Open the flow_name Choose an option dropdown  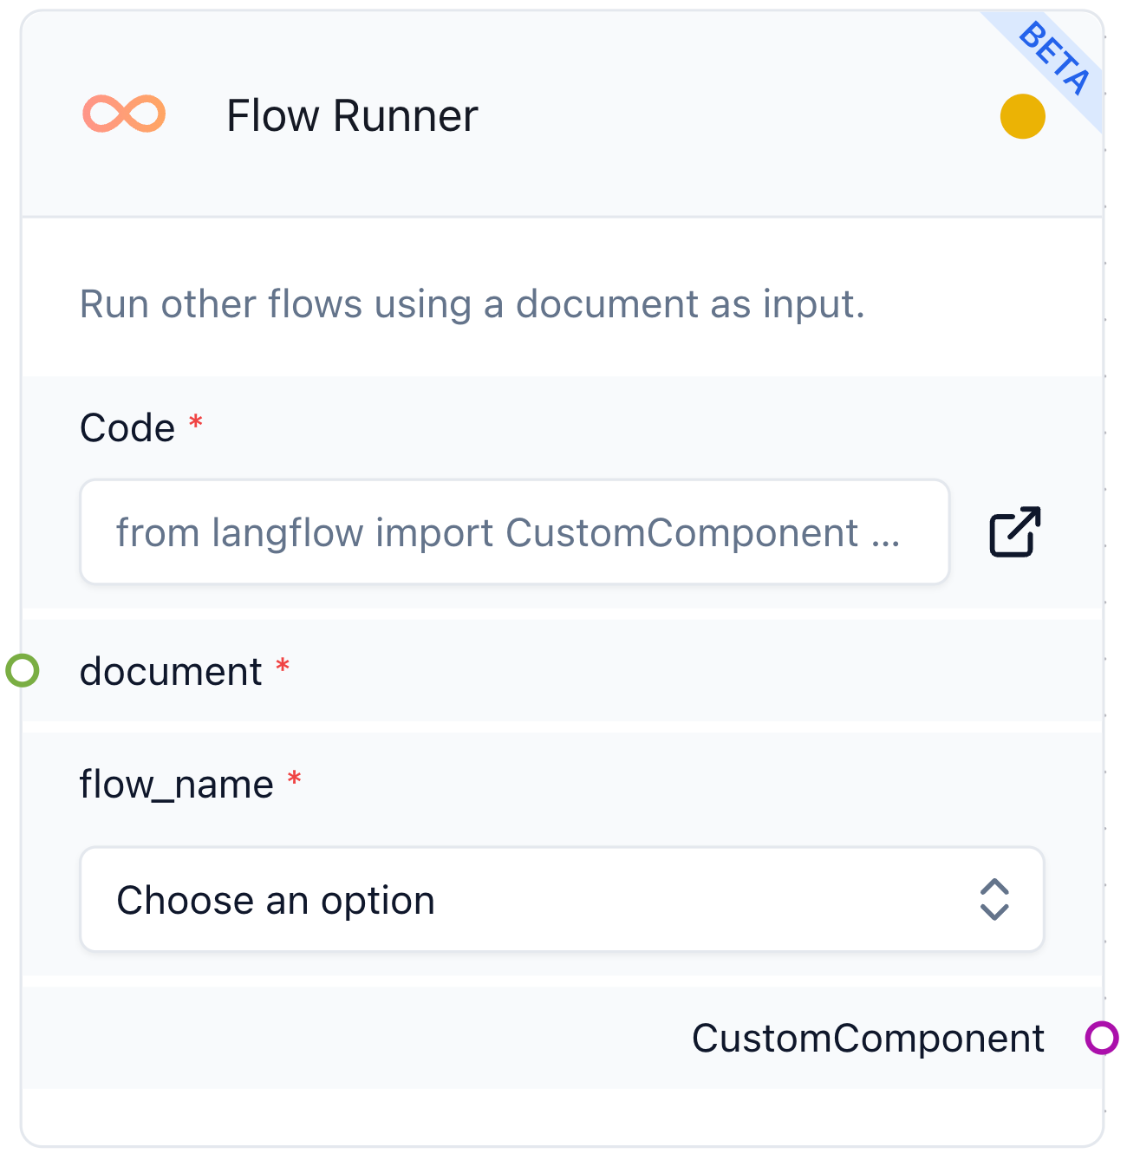click(x=562, y=899)
